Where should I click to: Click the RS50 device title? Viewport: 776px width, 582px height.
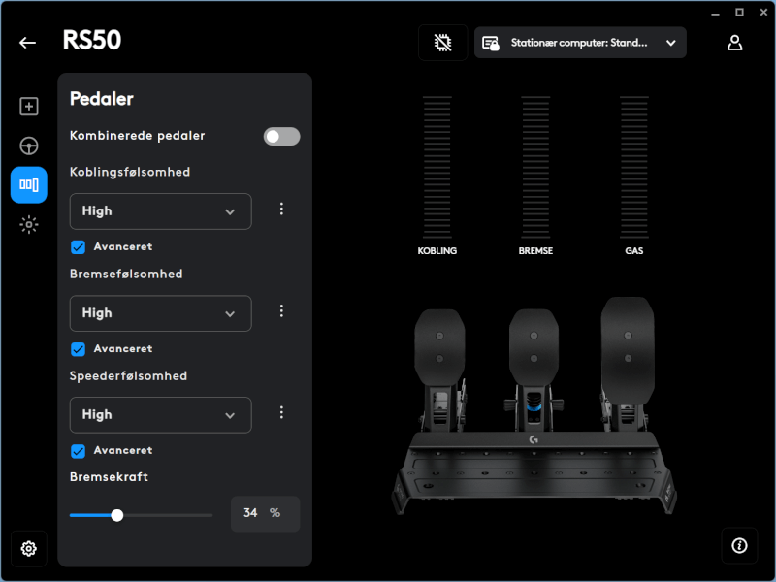click(x=92, y=40)
